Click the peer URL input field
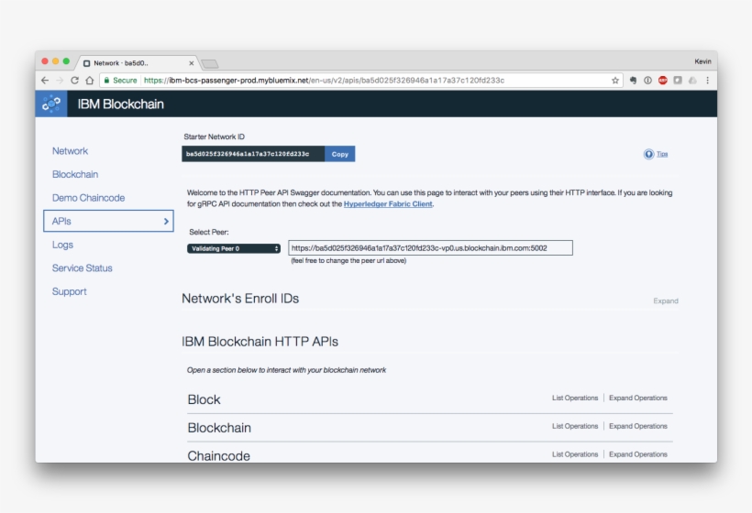 click(430, 248)
